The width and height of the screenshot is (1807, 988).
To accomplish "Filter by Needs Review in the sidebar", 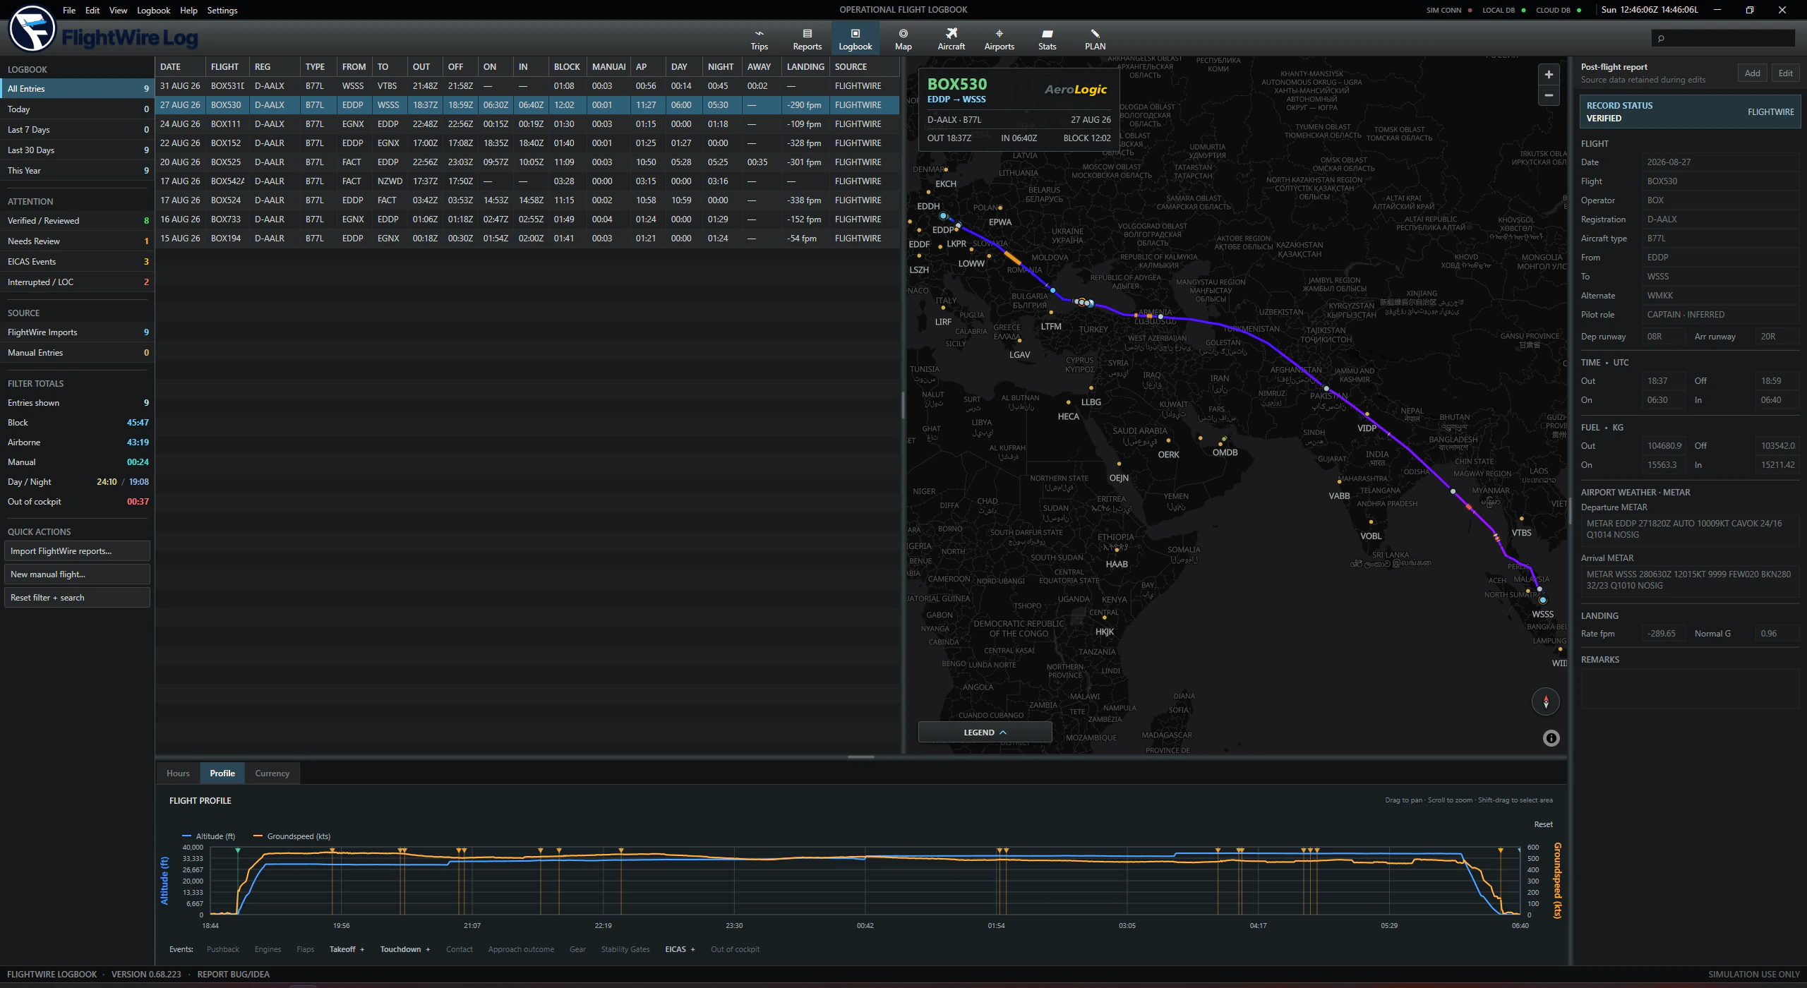I will pyautogui.click(x=77, y=241).
